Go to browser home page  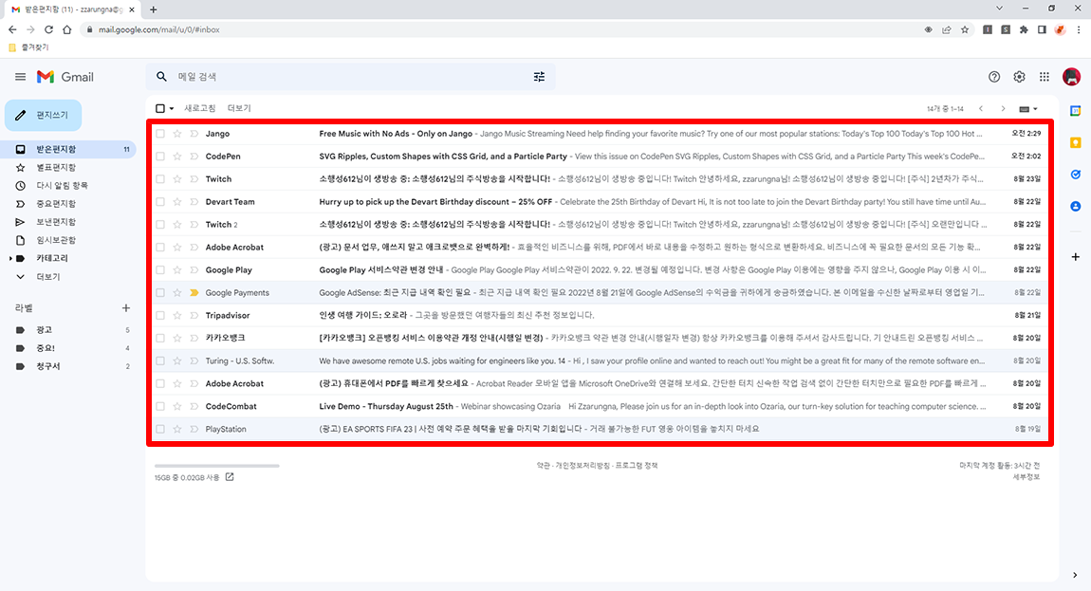pyautogui.click(x=66, y=29)
